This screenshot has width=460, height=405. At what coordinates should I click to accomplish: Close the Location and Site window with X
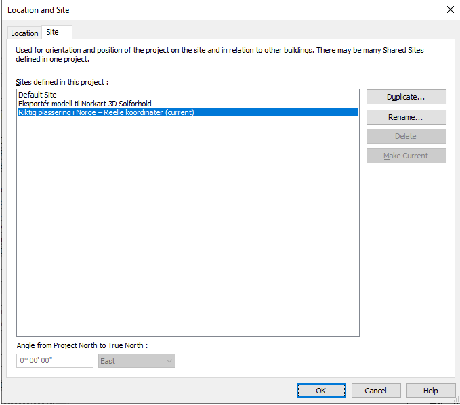coord(451,9)
